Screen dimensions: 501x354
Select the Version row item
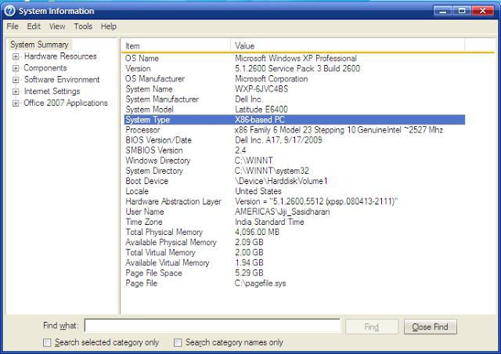click(x=294, y=68)
